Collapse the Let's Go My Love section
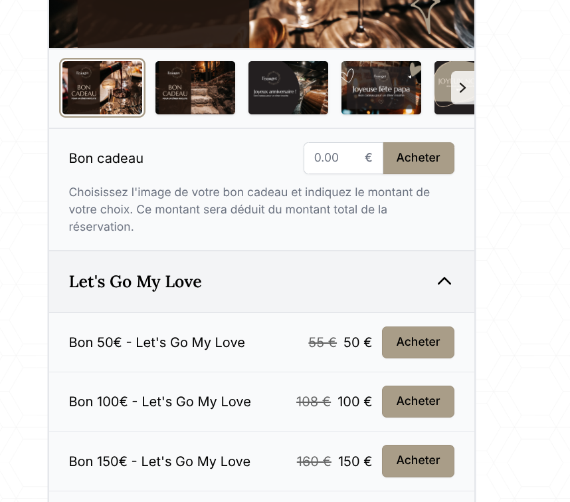This screenshot has height=502, width=570. [x=444, y=281]
